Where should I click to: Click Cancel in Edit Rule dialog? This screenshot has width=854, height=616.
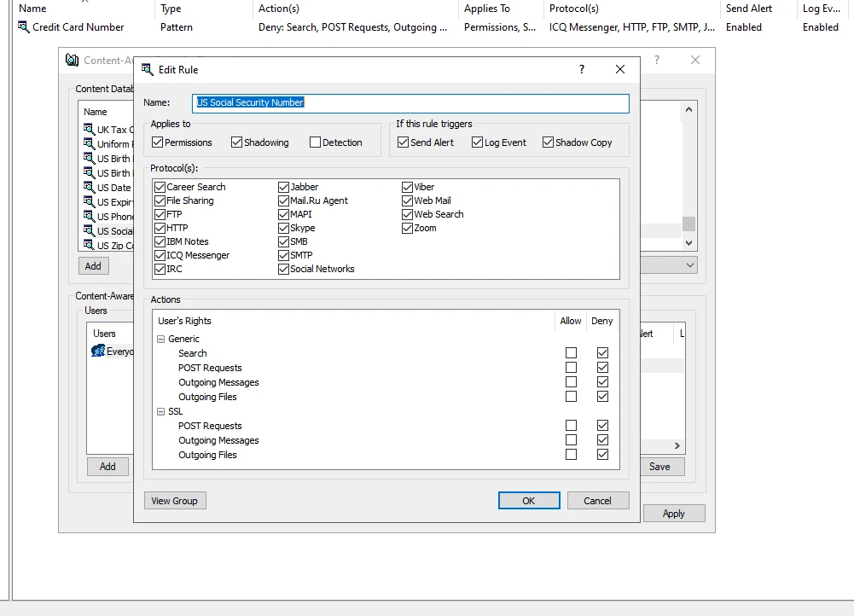(x=598, y=501)
